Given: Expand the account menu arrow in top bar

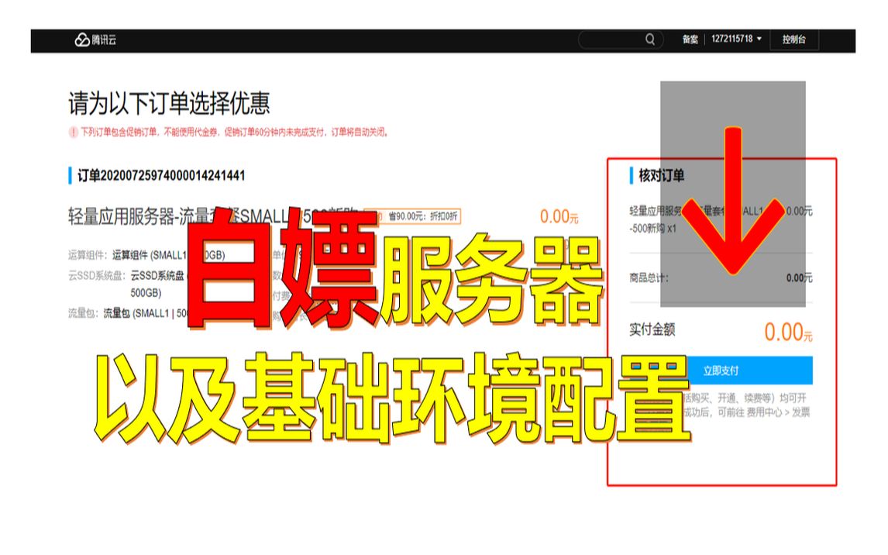Looking at the screenshot, I should click(760, 40).
